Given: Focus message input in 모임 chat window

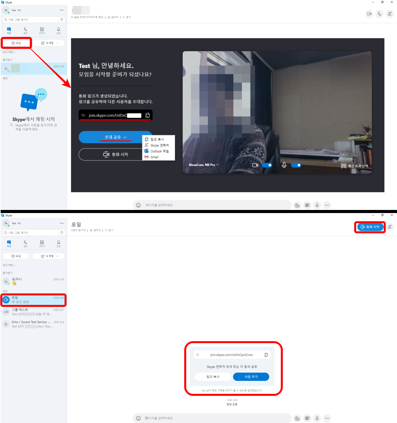Looking at the screenshot, I should (x=217, y=418).
